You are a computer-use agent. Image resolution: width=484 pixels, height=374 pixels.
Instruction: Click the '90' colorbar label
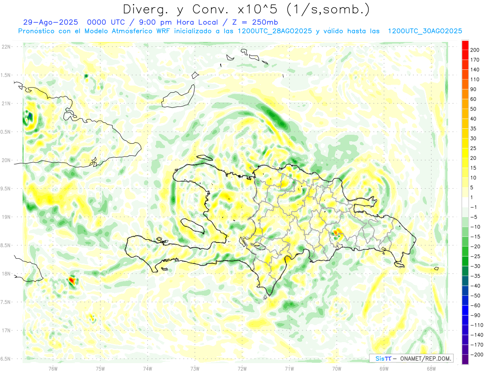point(474,89)
